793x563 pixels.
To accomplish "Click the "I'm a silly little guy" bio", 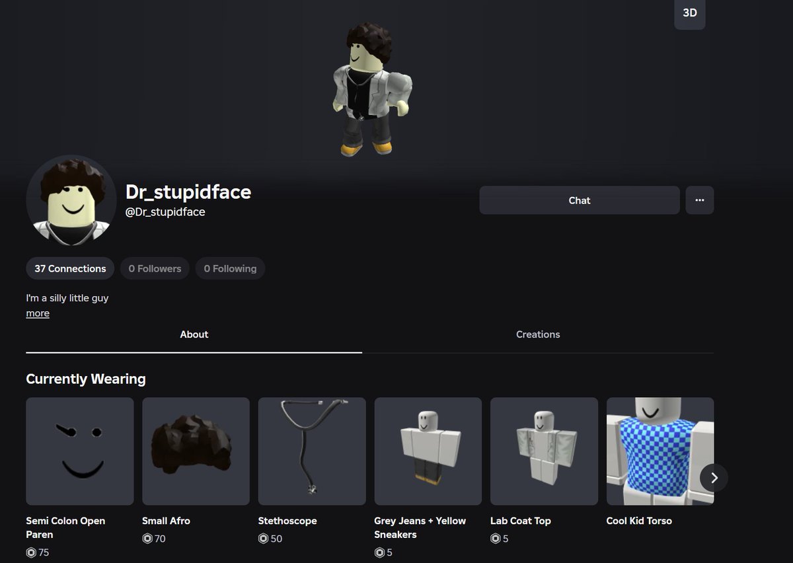I will (67, 298).
